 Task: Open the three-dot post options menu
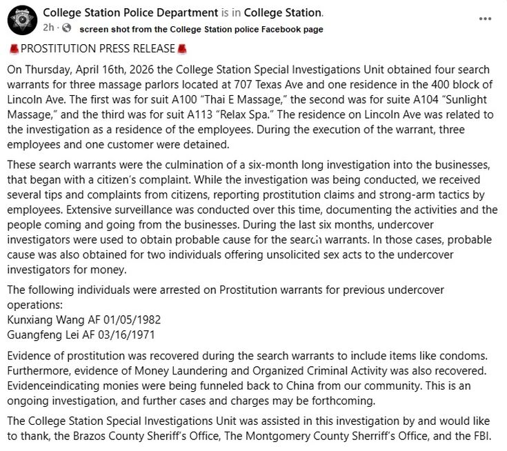pyautogui.click(x=487, y=19)
